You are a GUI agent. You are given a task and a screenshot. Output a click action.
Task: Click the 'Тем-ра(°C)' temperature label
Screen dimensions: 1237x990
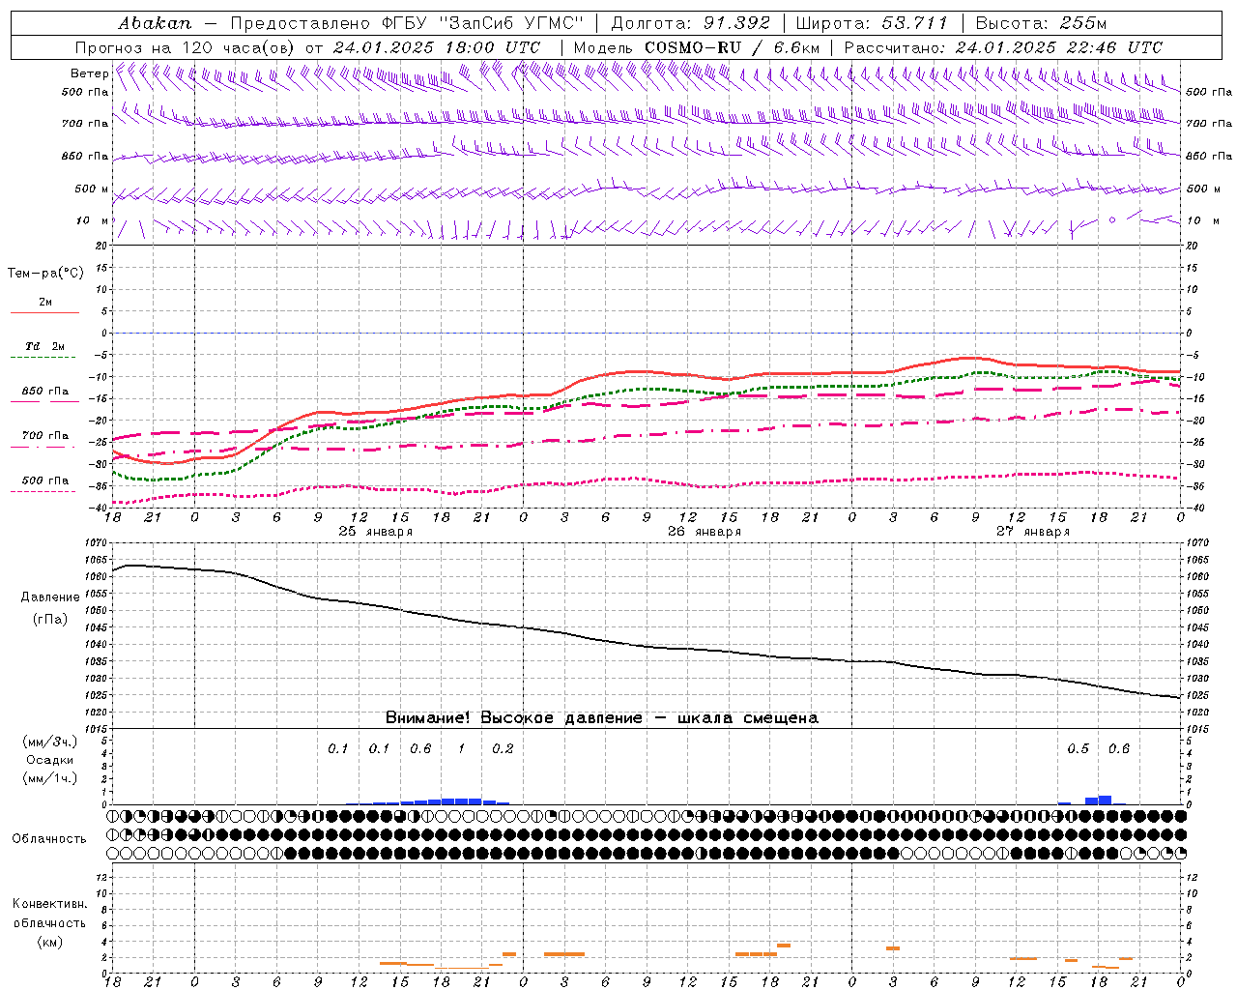click(x=45, y=274)
